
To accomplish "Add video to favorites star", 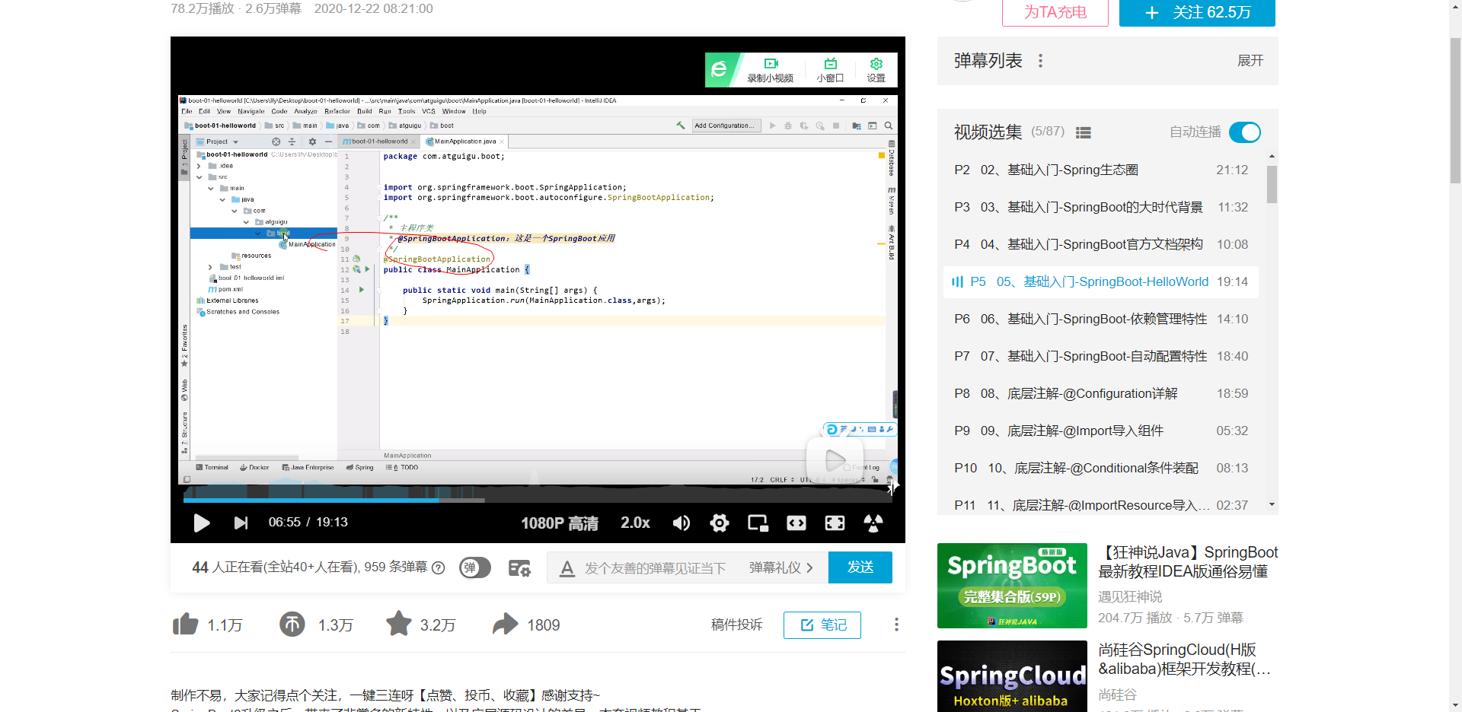I will pos(399,625).
